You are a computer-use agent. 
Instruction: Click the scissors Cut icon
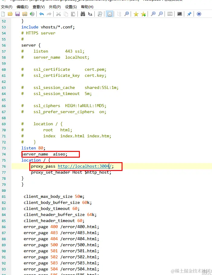[58, 14]
